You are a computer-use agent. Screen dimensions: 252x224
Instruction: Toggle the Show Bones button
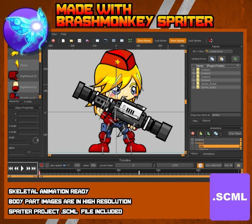coord(144,41)
